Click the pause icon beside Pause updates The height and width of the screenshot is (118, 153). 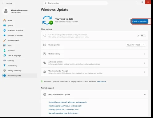45,45
